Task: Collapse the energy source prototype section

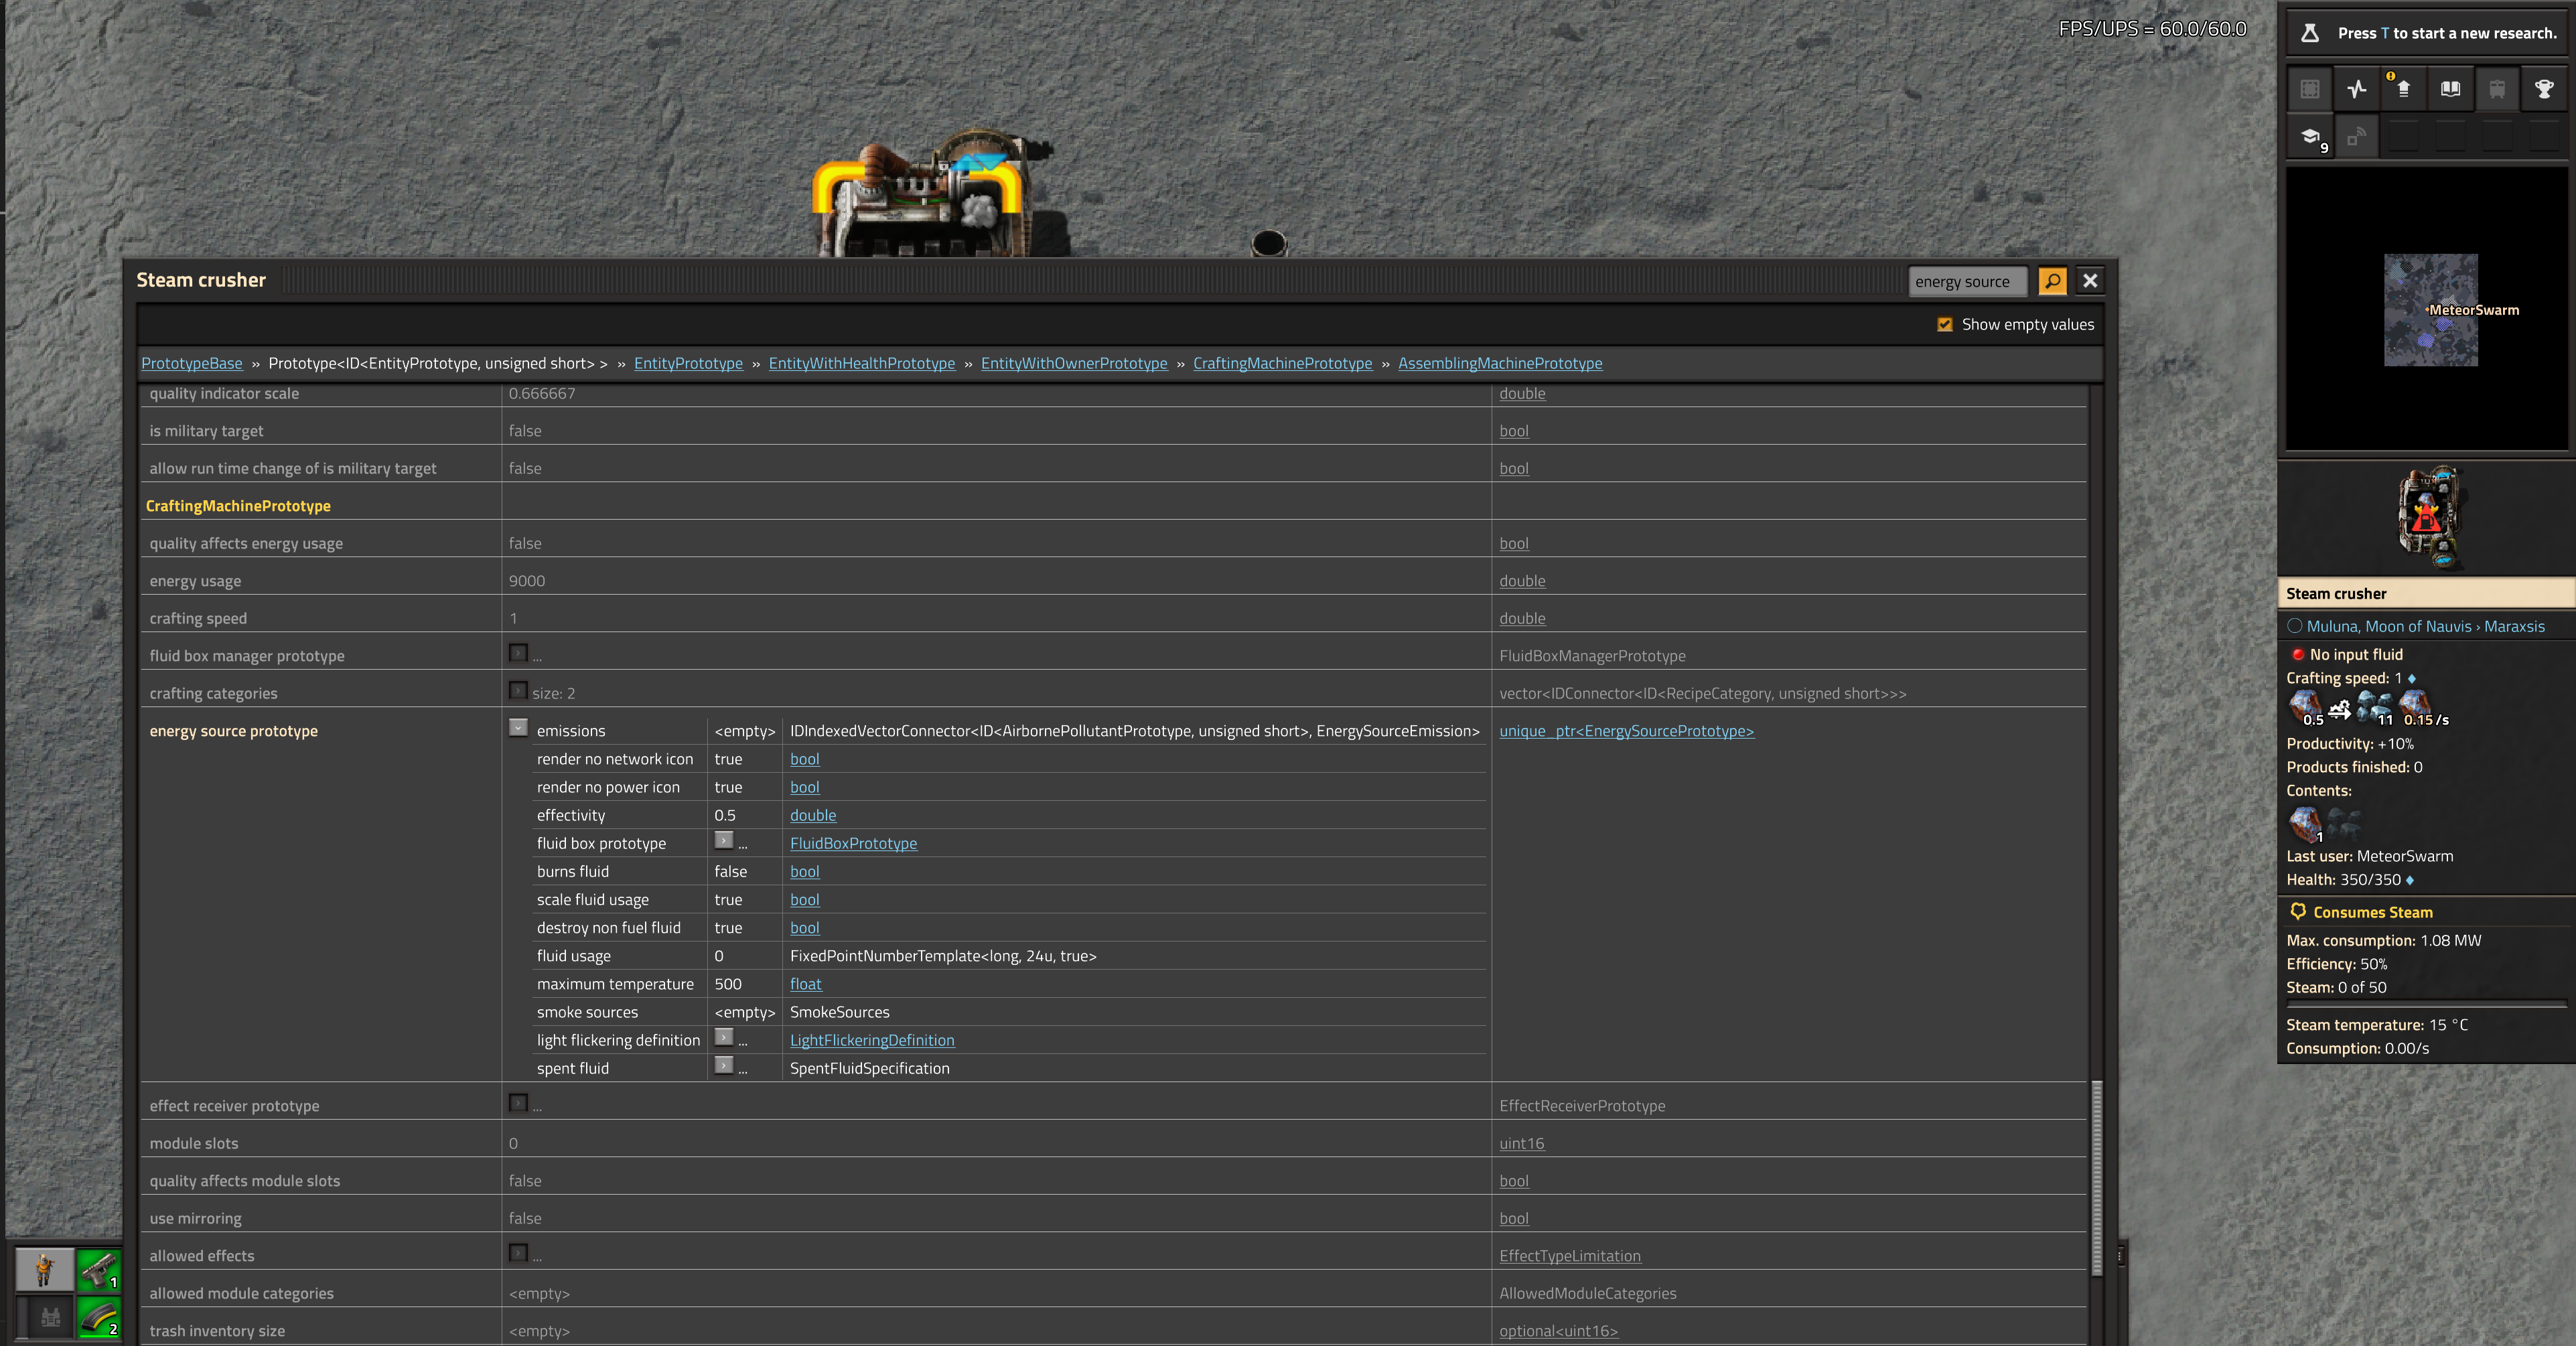Action: pyautogui.click(x=518, y=727)
